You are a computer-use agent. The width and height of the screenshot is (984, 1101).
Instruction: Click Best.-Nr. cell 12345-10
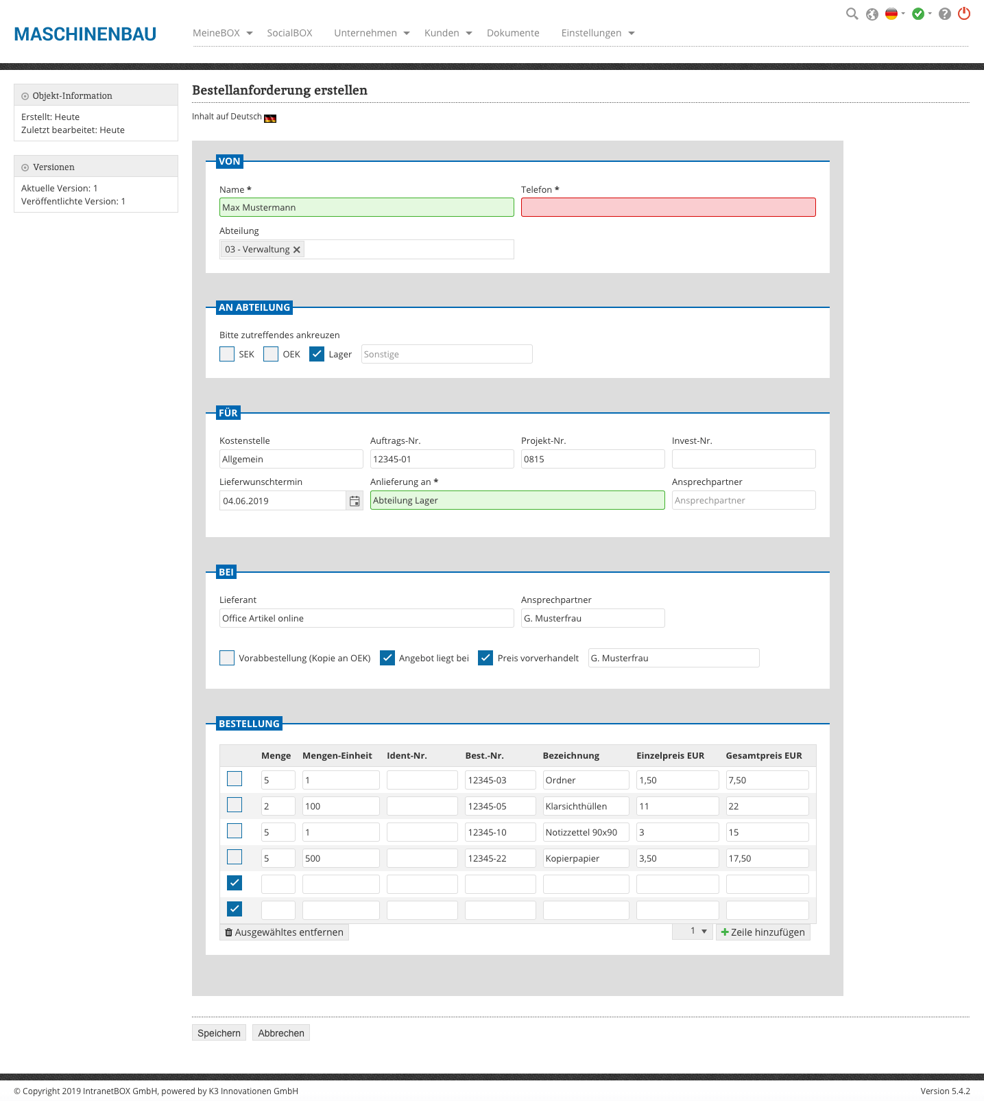(x=501, y=832)
